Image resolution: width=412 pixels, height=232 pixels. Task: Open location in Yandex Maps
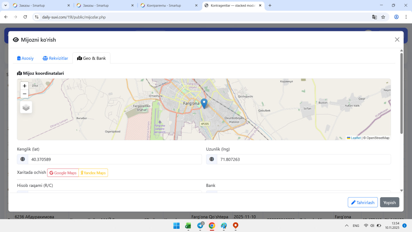click(93, 173)
